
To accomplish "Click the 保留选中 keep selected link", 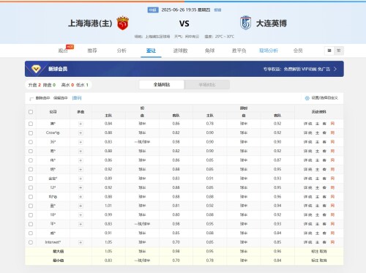I will 60,98.
